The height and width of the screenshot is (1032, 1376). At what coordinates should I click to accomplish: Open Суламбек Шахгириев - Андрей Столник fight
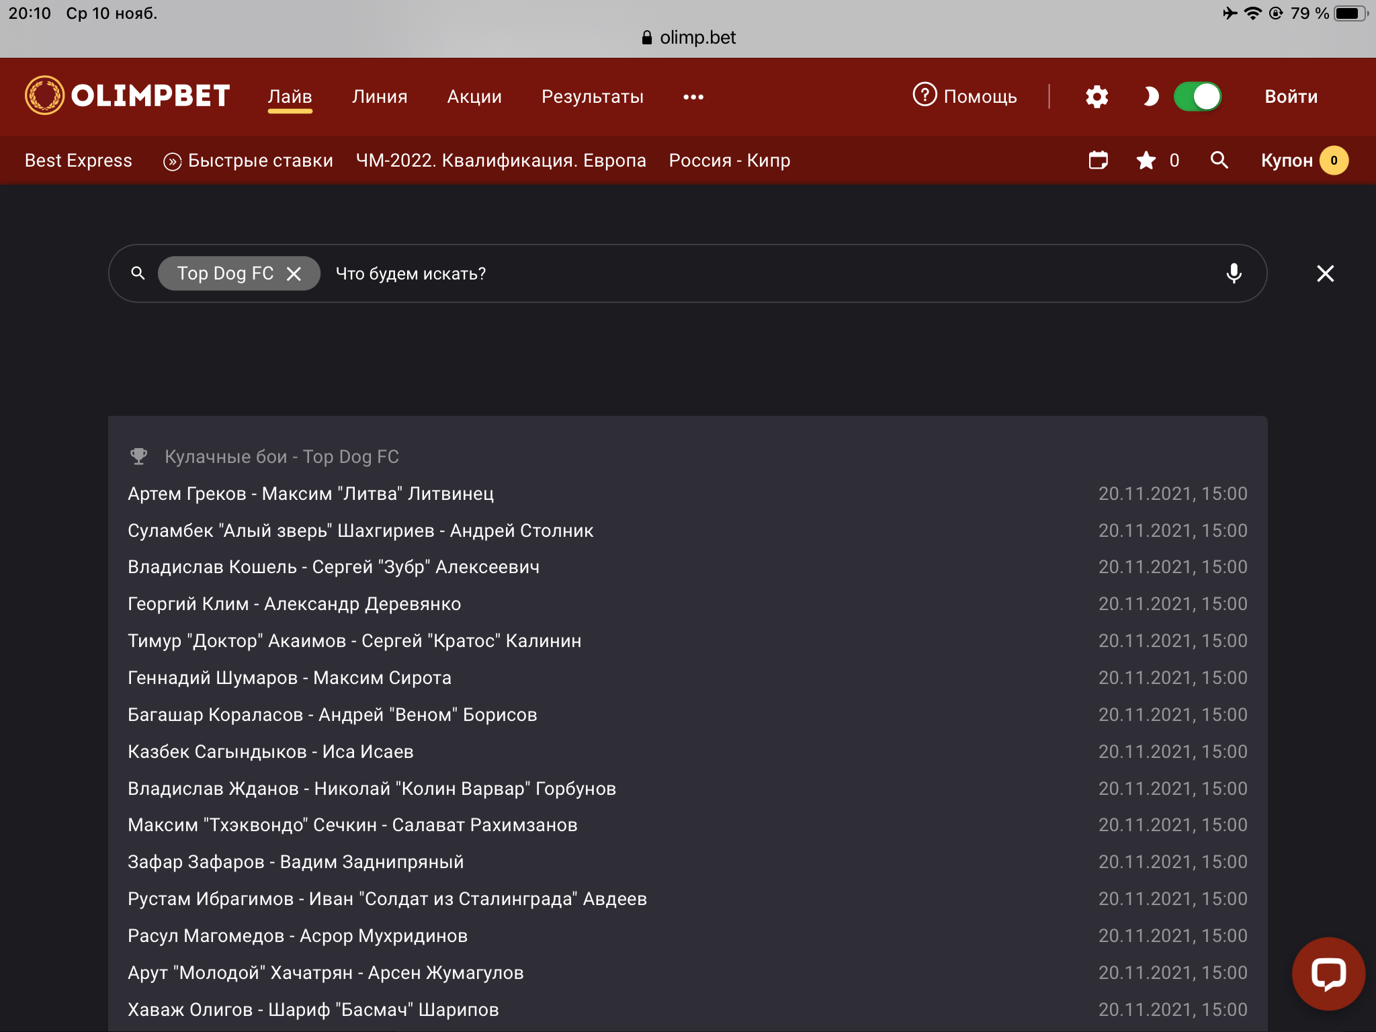coord(687,531)
